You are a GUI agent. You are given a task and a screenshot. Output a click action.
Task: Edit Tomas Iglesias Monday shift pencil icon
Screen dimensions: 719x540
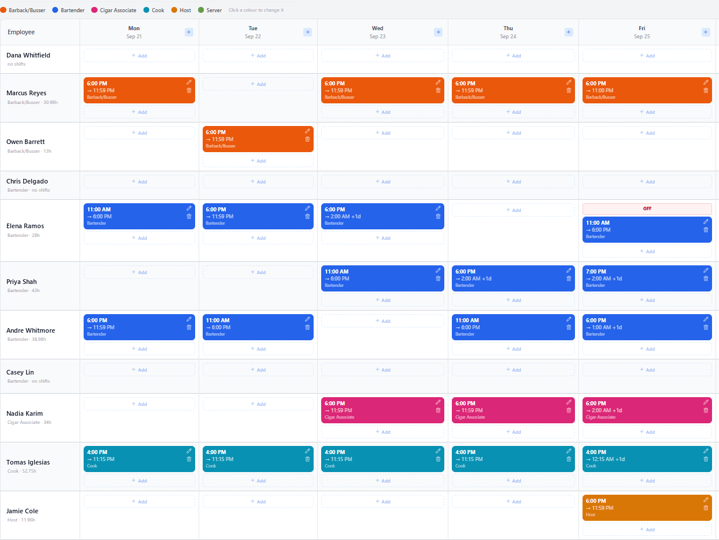coord(189,451)
